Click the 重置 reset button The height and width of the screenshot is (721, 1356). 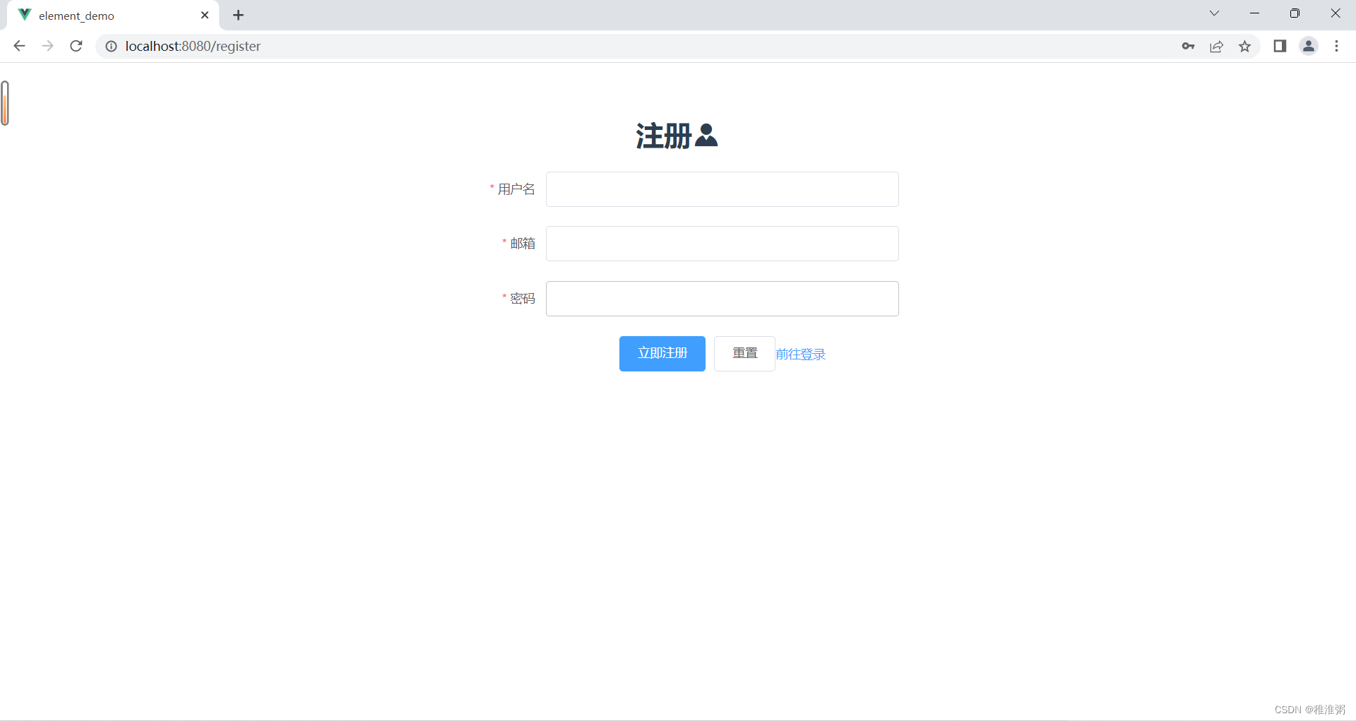[744, 353]
